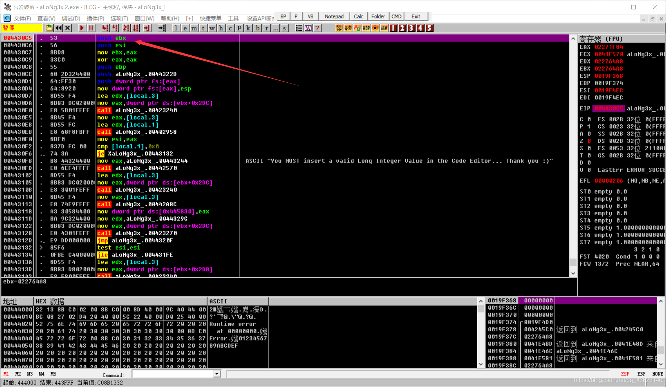Click the ASM plugin toolbar icon

click(x=384, y=28)
